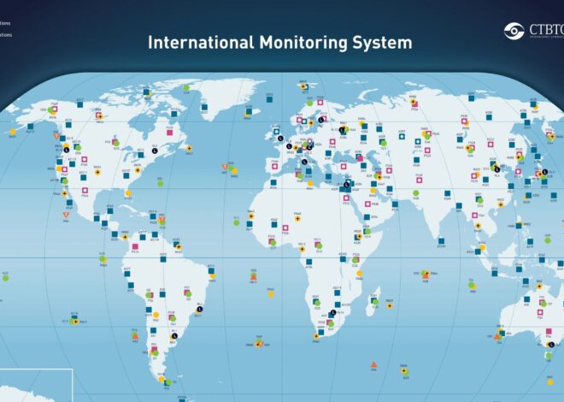Select the black L marker on Brazil's southeast coast
The image size is (564, 402).
[200, 309]
